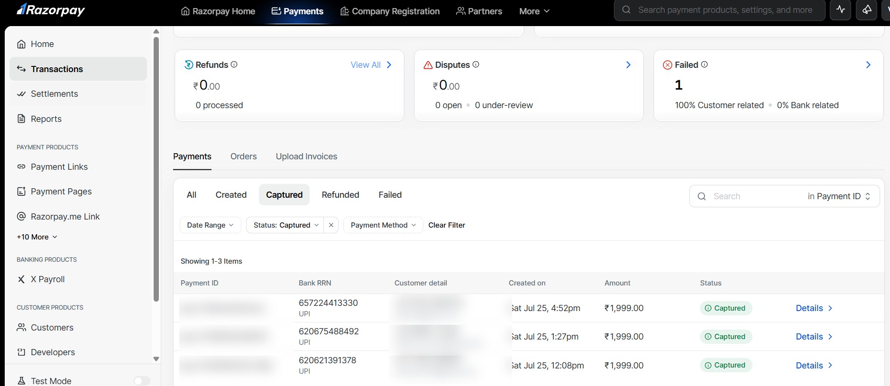Click the Payment Pages icon
The image size is (890, 386).
click(x=21, y=192)
